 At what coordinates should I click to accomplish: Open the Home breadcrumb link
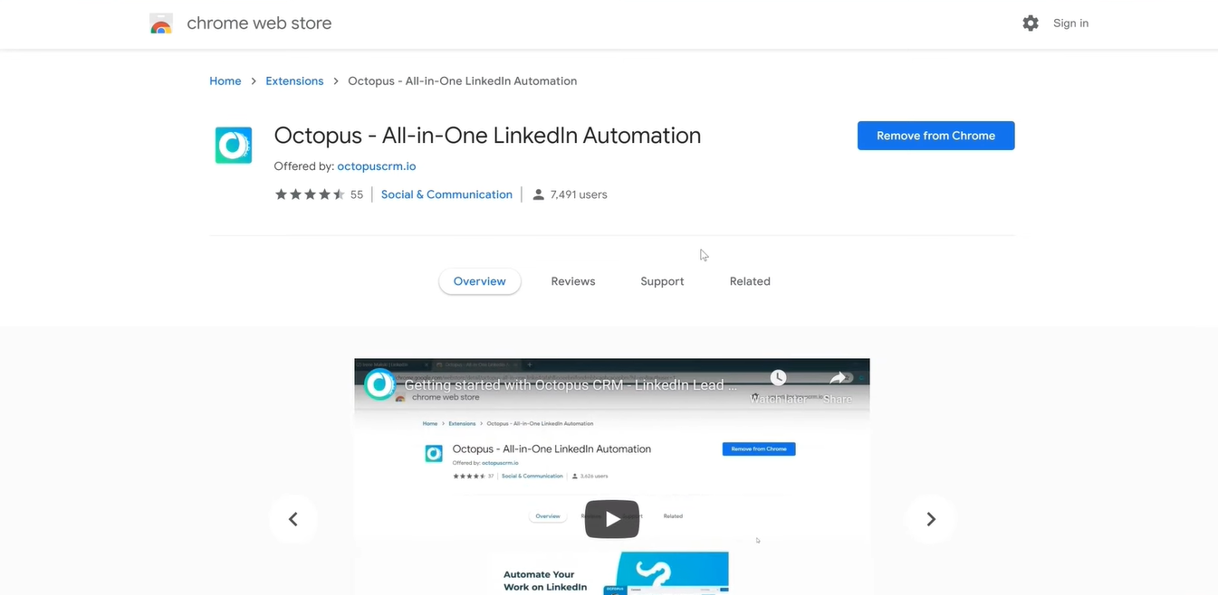click(x=225, y=81)
